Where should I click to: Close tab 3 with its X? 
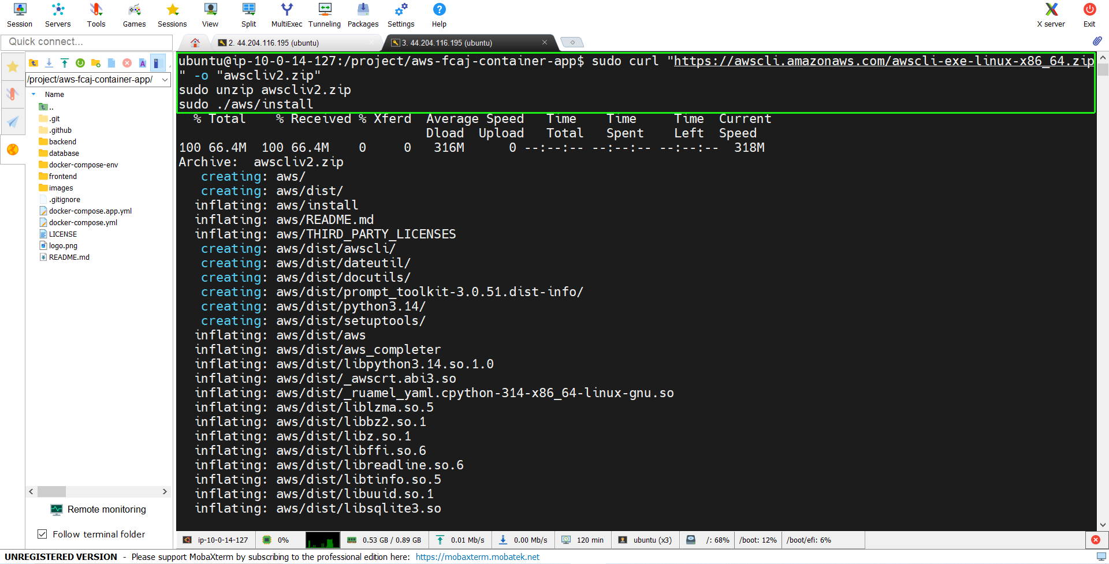[544, 42]
